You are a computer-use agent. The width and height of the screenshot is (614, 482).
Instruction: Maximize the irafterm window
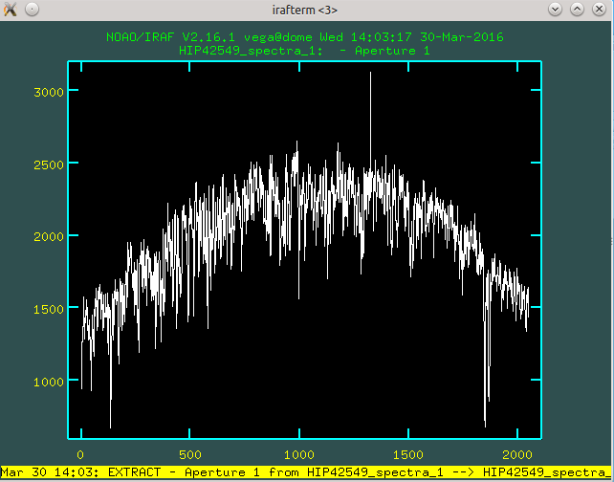577,9
